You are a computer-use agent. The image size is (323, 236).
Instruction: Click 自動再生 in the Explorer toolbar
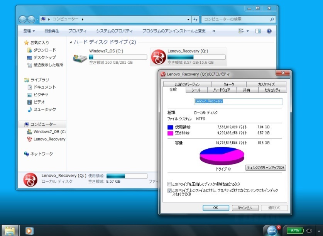52,31
